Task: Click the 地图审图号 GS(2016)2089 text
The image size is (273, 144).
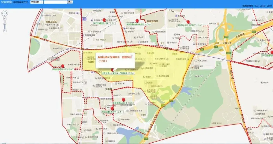Action: tap(257, 6)
